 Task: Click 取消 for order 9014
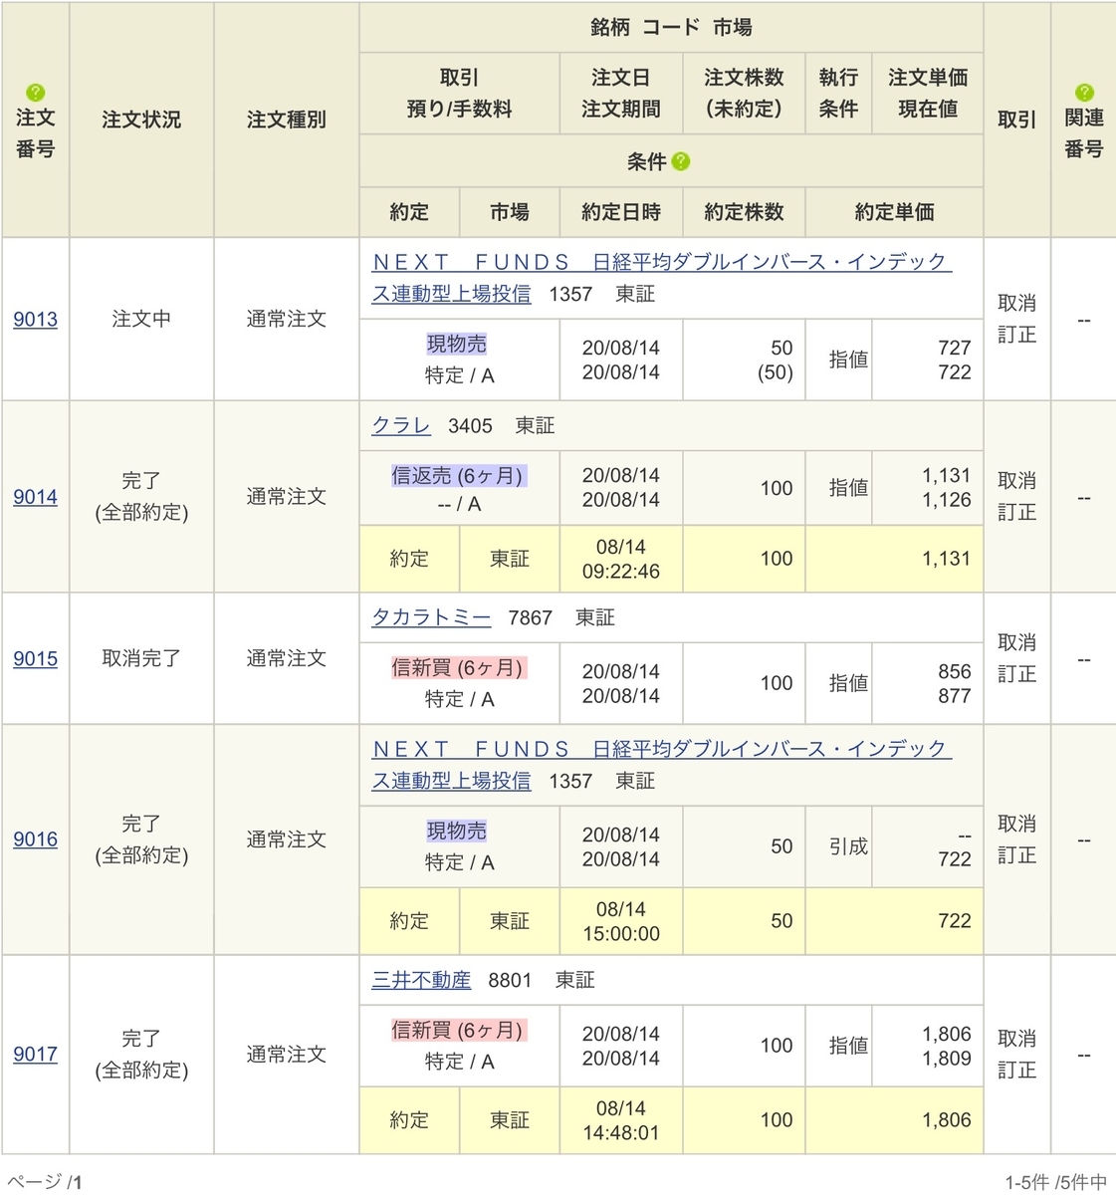click(1016, 480)
